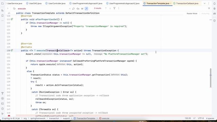The height and width of the screenshot is (122, 217).
Task: Open the Terminal tool window
Action: point(2,103)
